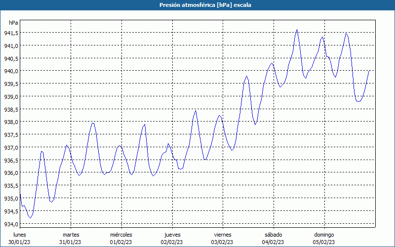Click the date 02/02/23
The image size is (395, 247).
(172, 242)
